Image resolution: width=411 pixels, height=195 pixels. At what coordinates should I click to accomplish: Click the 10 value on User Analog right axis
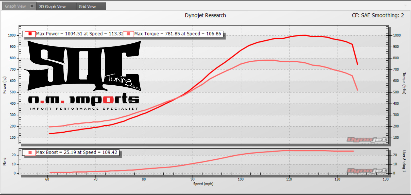[395, 164]
